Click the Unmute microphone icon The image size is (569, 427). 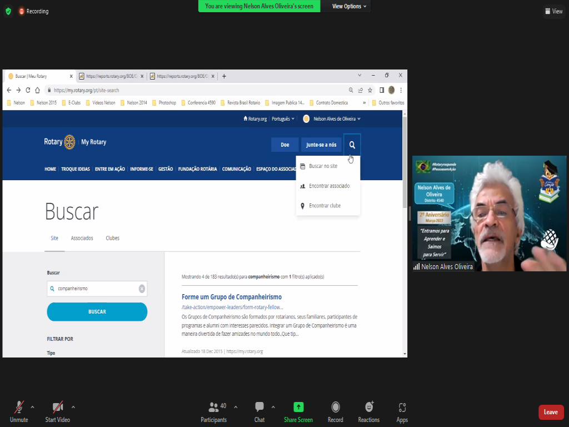pos(19,407)
